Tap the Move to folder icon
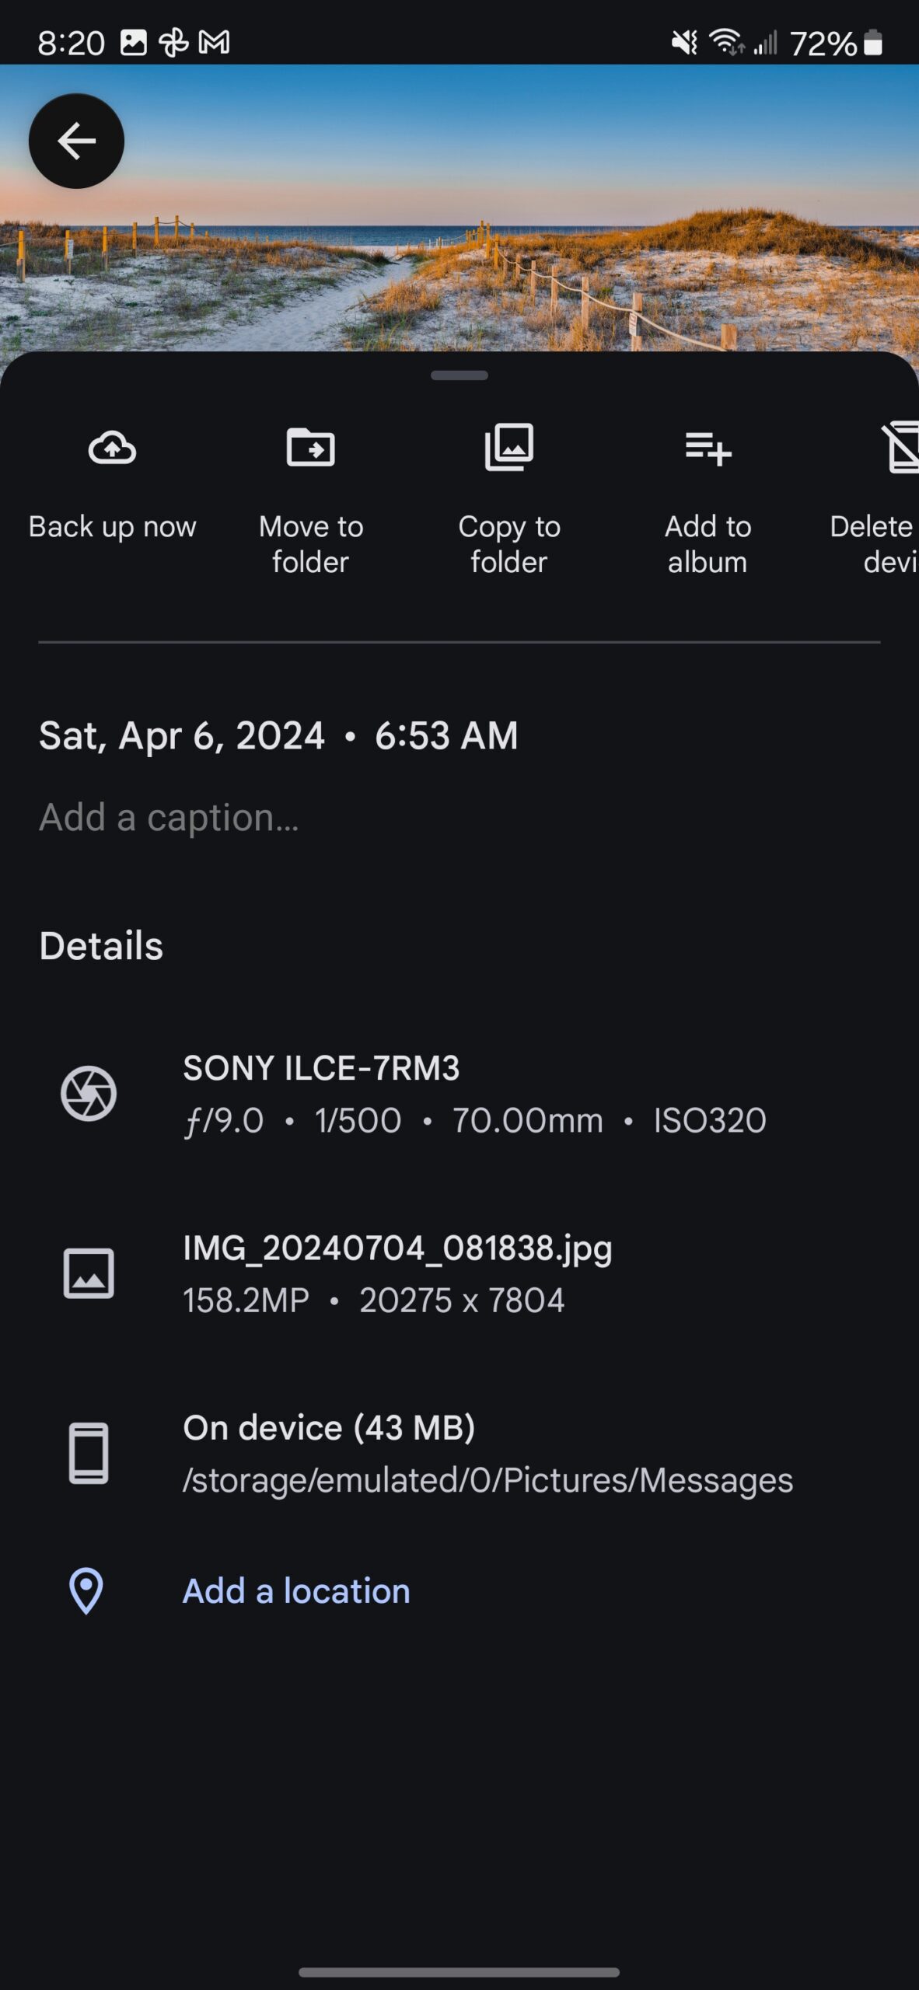This screenshot has height=1990, width=919. [x=310, y=448]
